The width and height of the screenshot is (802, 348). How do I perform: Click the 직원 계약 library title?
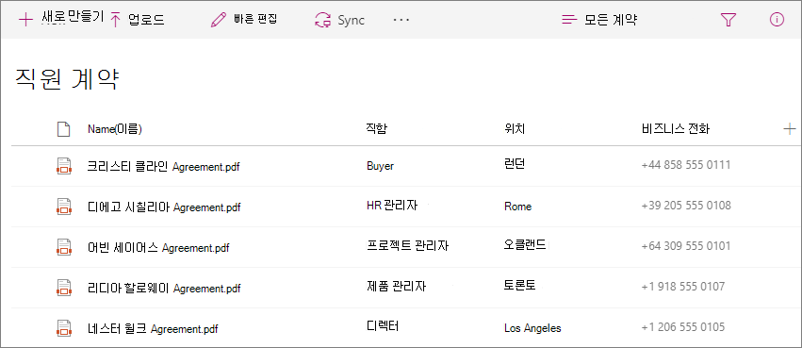point(67,79)
